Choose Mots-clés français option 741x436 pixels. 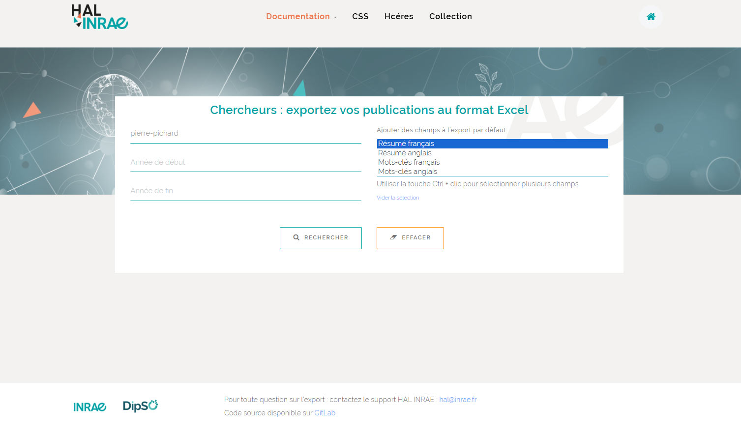(492, 162)
